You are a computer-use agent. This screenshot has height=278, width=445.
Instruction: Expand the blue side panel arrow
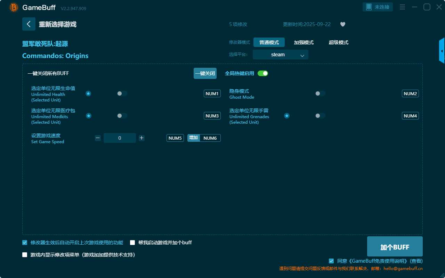coord(442,51)
